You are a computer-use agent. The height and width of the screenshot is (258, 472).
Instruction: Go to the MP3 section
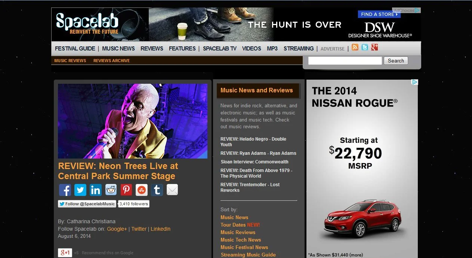(x=272, y=49)
